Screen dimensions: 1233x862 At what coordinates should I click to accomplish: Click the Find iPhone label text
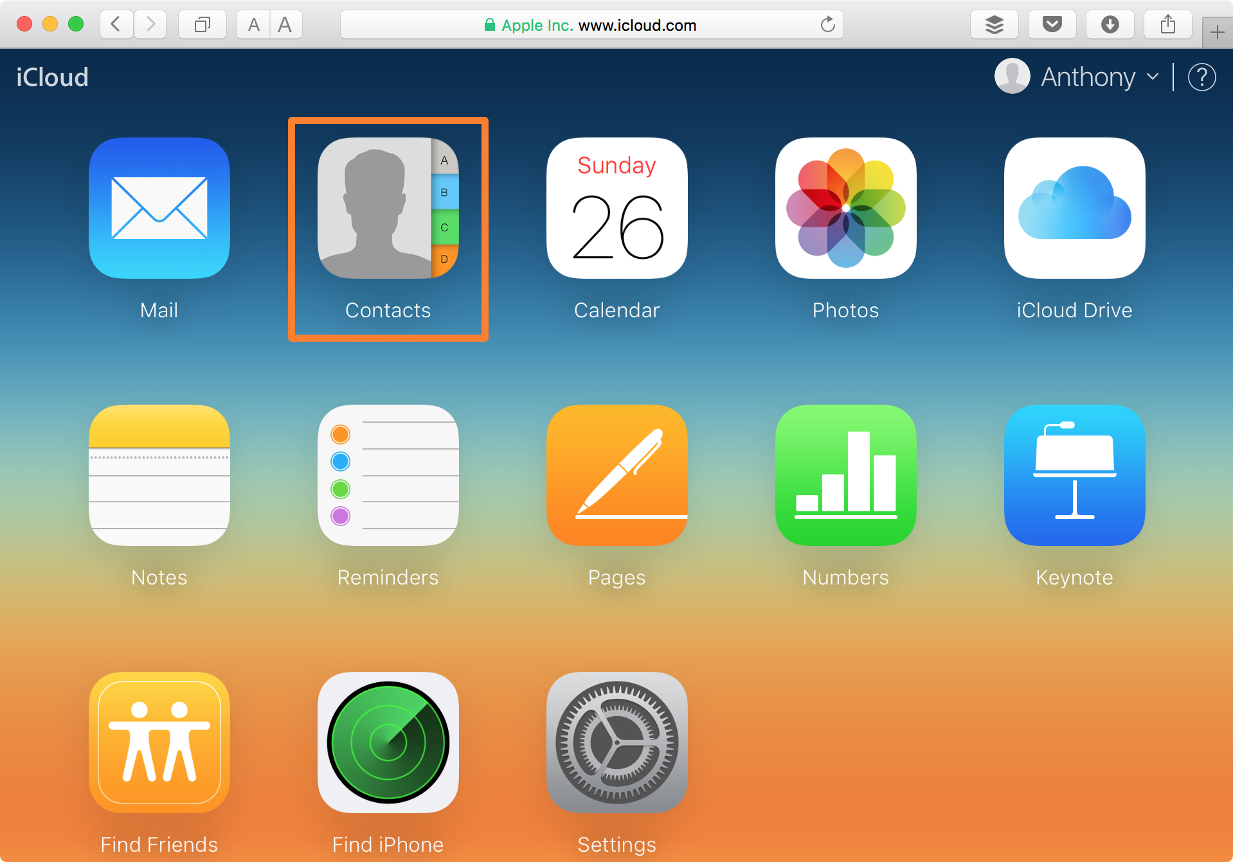point(388,845)
